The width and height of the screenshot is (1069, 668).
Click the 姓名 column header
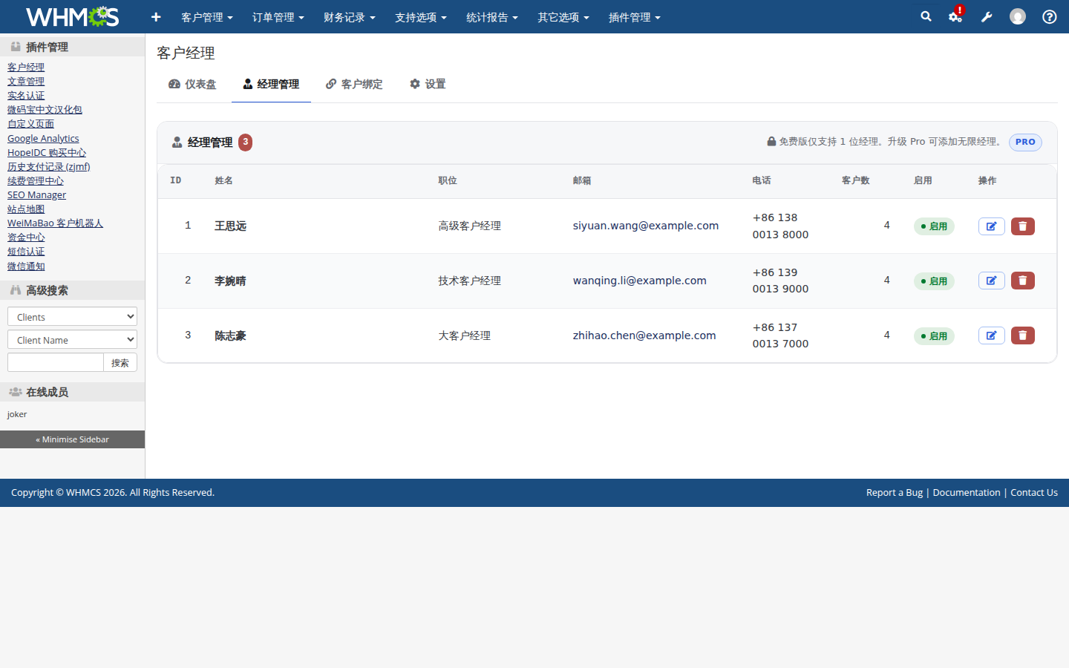click(223, 181)
